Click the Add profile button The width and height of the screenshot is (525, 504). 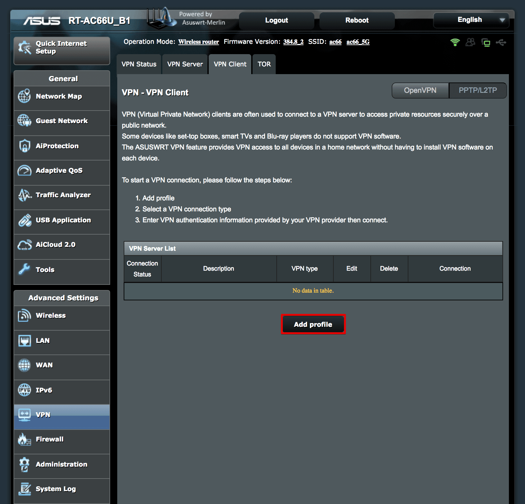point(313,324)
